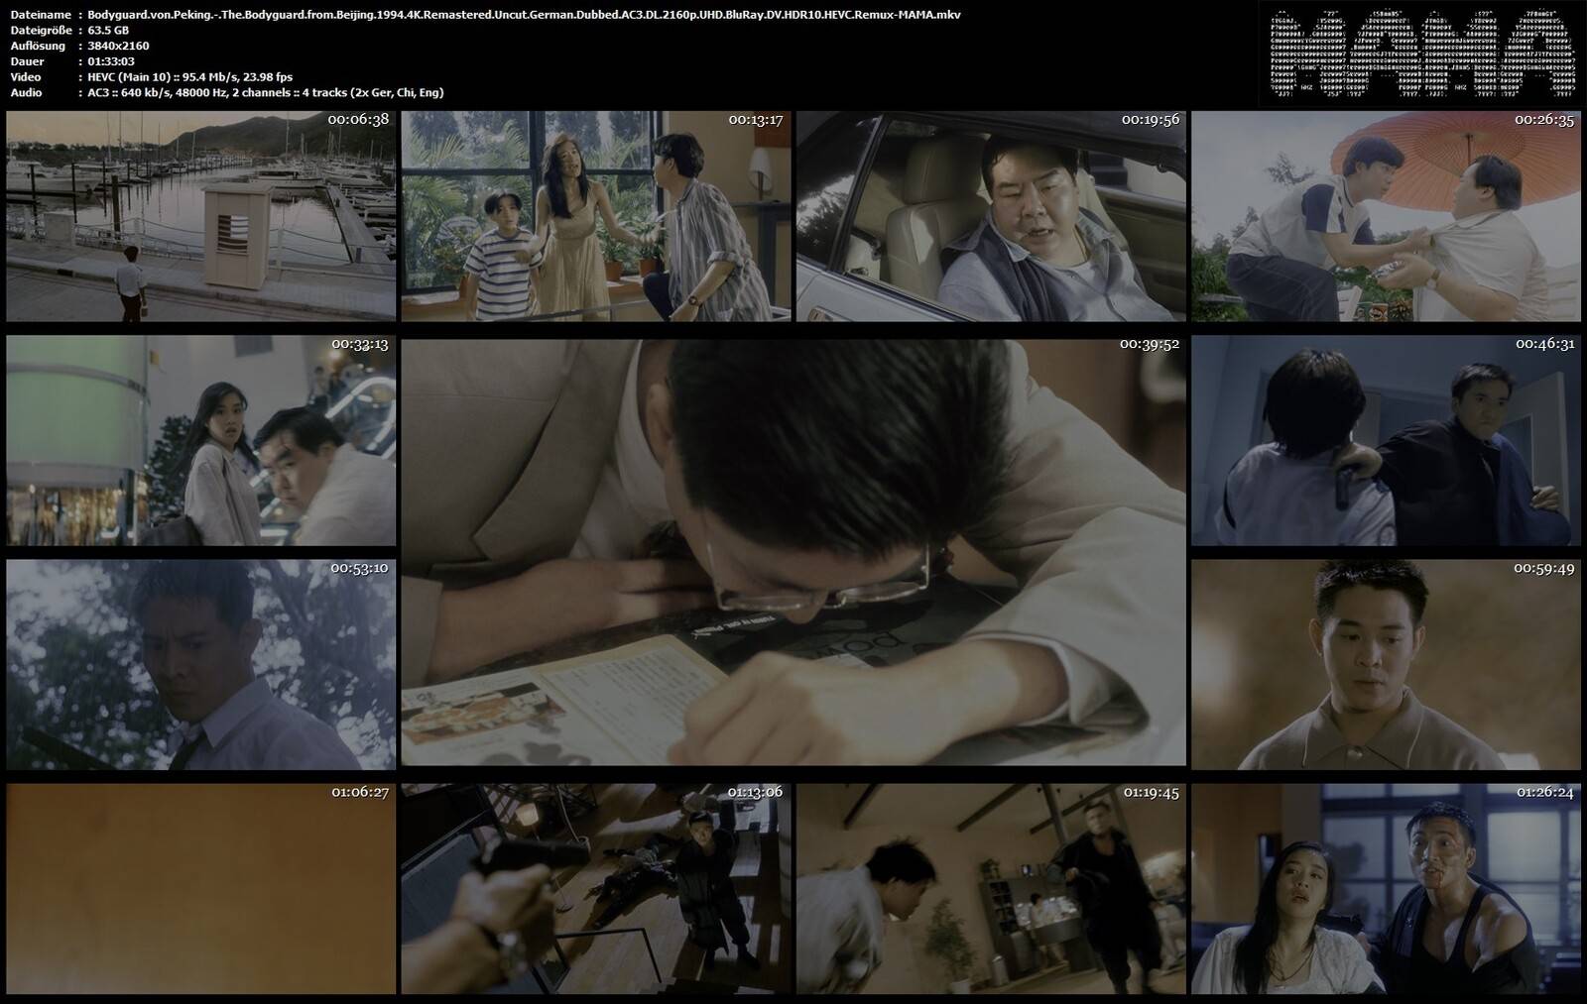Click the Dateigröße label
The width and height of the screenshot is (1587, 1004).
click(41, 31)
